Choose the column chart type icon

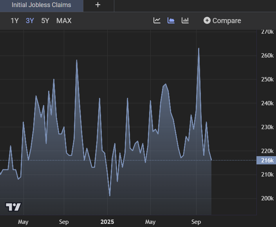coord(185,20)
